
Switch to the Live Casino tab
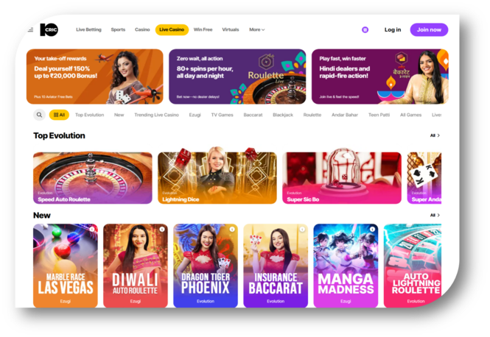click(x=172, y=29)
